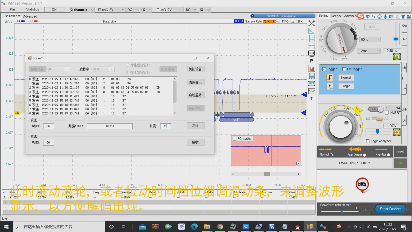Open the Statistics menu
Screen dimensions: 412x232
[32, 10]
